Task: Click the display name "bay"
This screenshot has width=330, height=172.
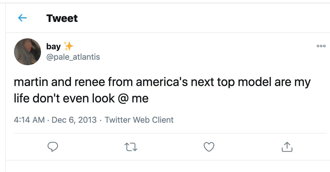Action: (53, 47)
